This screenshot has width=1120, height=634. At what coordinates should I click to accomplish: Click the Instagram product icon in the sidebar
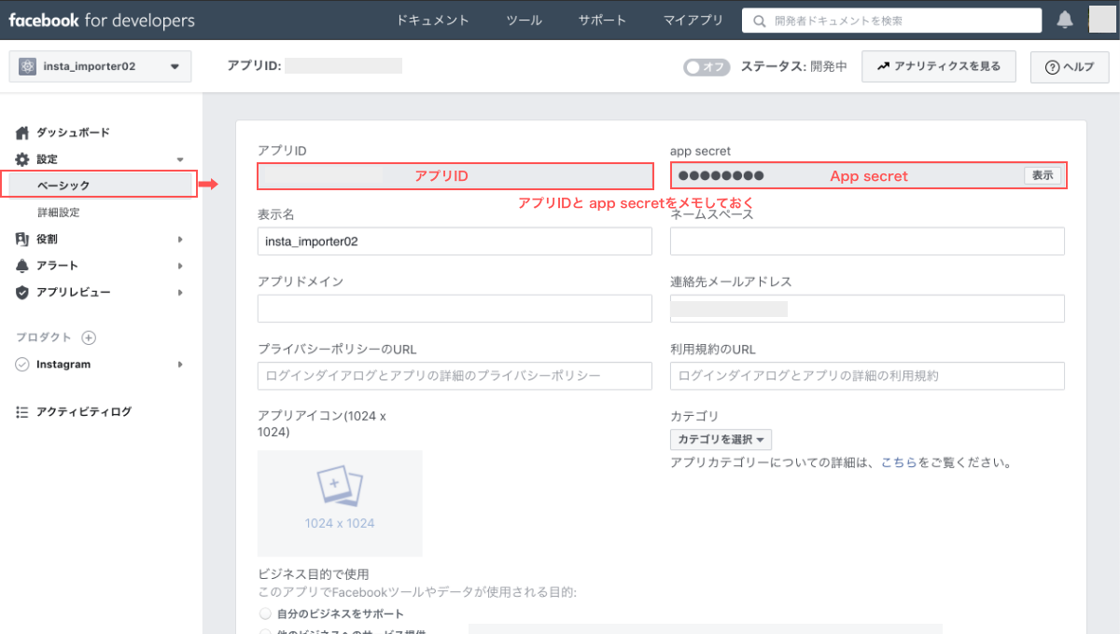coord(22,364)
